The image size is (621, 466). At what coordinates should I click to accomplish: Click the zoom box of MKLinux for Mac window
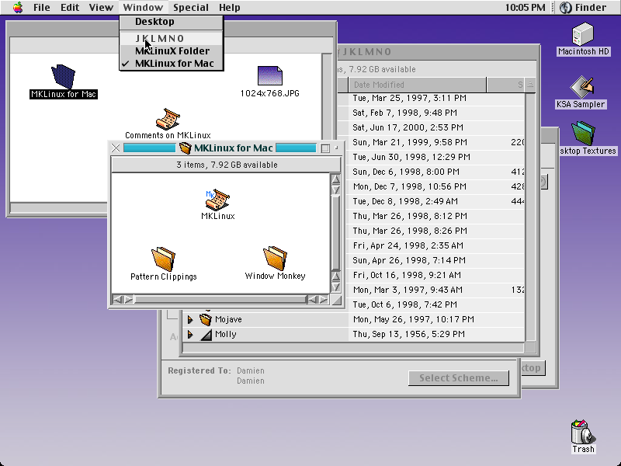(325, 148)
